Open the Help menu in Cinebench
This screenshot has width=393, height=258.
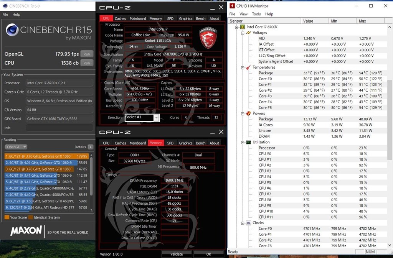point(16,14)
